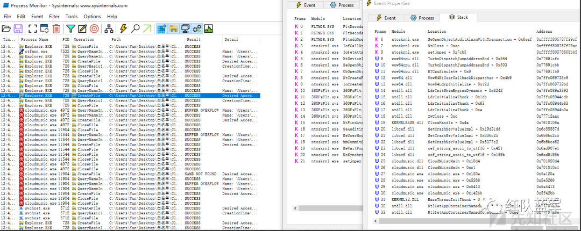Select stack frame 6 SeOpenObjectAuditAlarmWithTransaction
The image size is (581, 231).
(474, 39)
